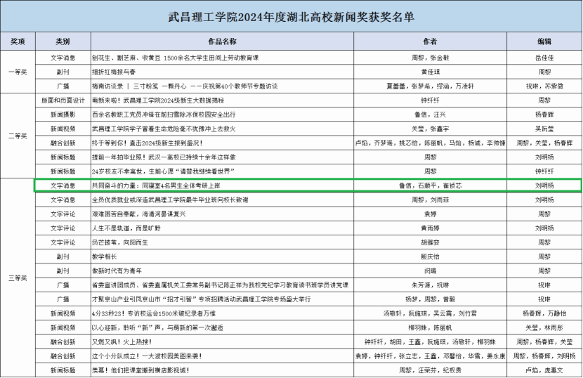This screenshot has height=378, width=583.
Task: Select the author cell '周黎，刘雨菲'
Action: [x=430, y=200]
